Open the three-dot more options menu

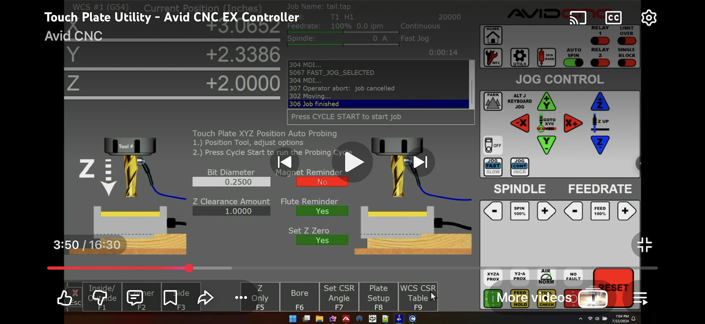[x=241, y=298]
